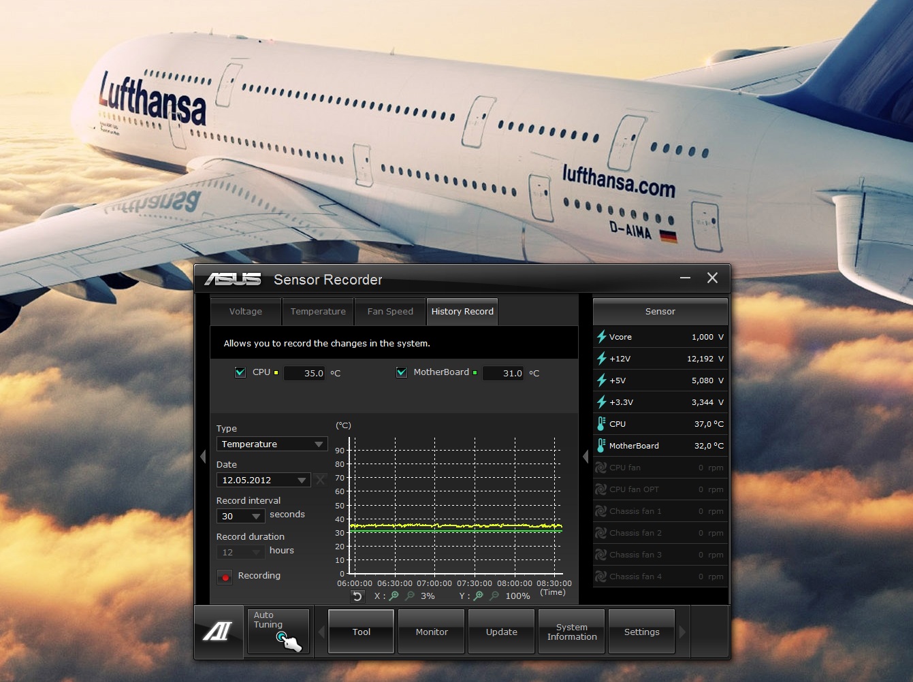Click the +3.3V value 3,344 V

click(707, 402)
